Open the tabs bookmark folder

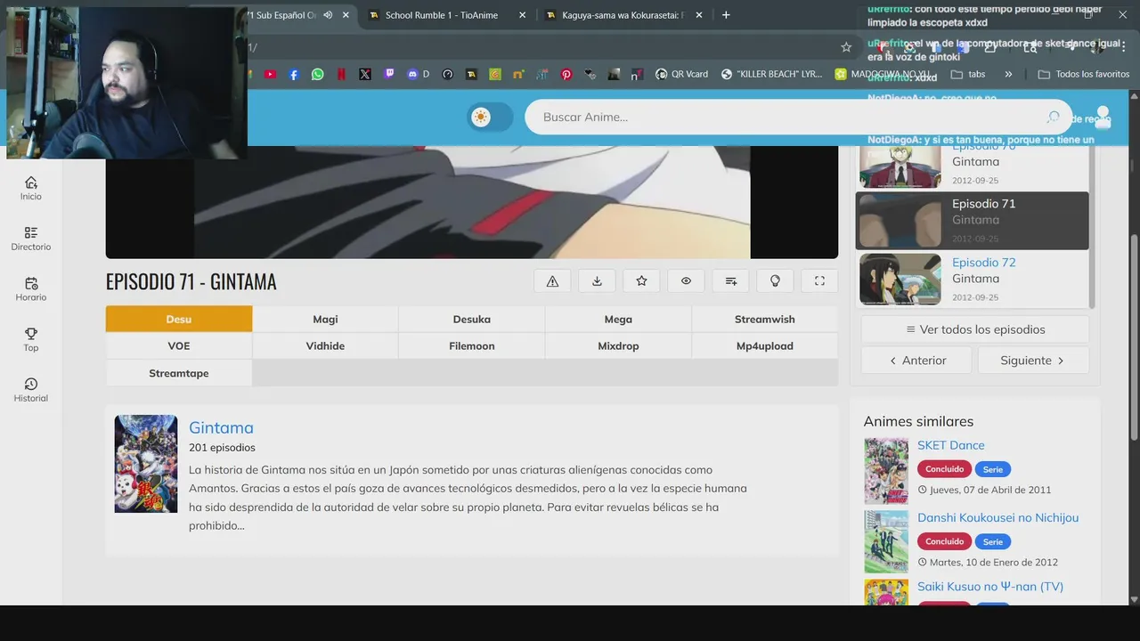tap(968, 75)
